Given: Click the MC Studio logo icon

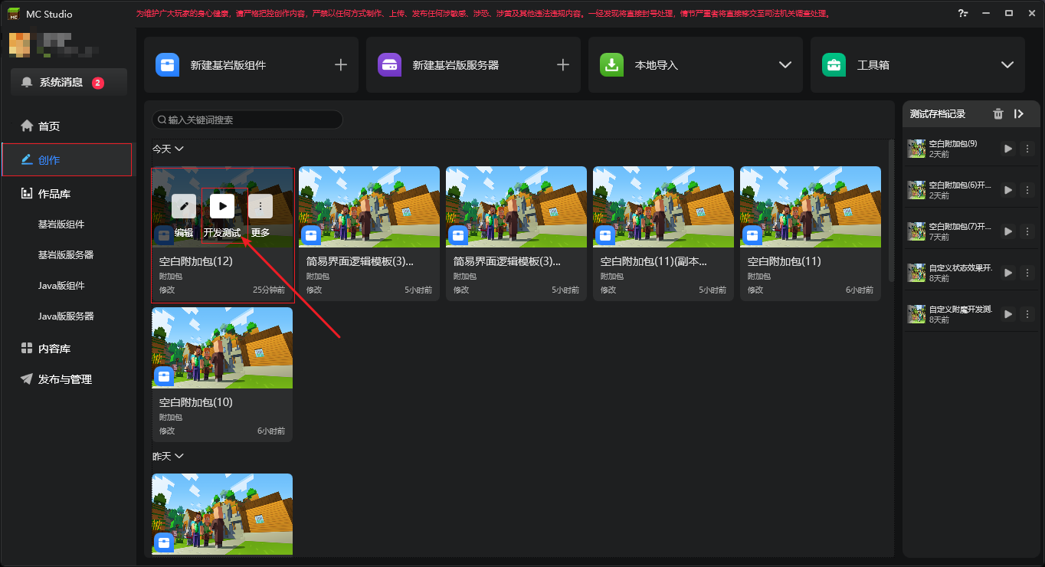Looking at the screenshot, I should click(x=14, y=13).
